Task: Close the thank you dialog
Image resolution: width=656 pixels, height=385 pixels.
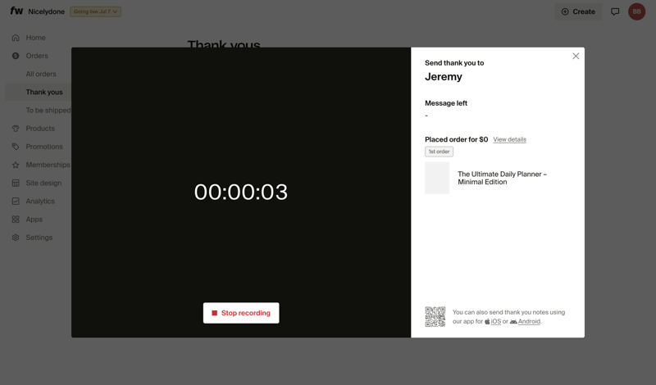Action: (576, 56)
